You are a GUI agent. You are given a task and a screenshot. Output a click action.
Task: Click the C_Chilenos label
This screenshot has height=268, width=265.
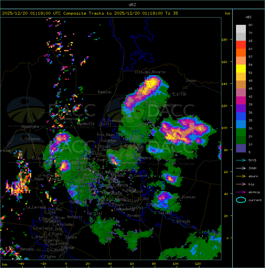(30, 139)
